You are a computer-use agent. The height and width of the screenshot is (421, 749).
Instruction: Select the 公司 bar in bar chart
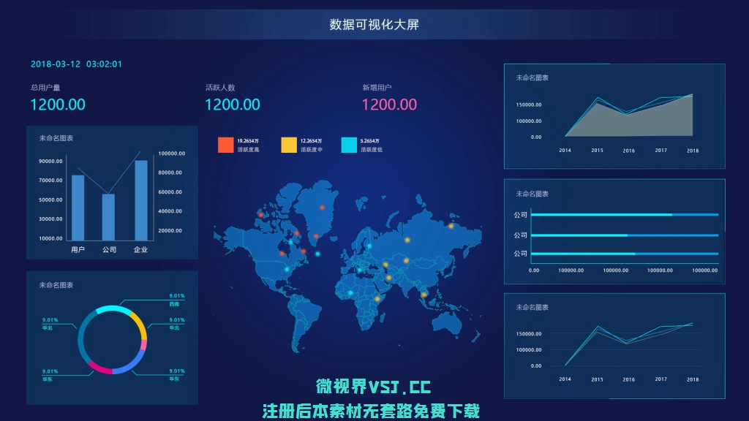pos(108,217)
